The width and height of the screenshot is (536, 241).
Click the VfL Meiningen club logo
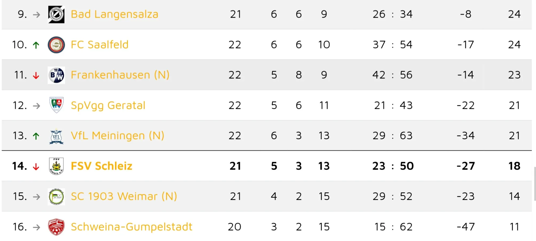pyautogui.click(x=56, y=136)
